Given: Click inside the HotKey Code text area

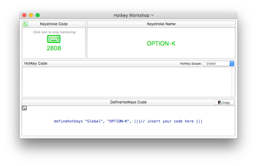Looking at the screenshot, I should tap(127, 82).
